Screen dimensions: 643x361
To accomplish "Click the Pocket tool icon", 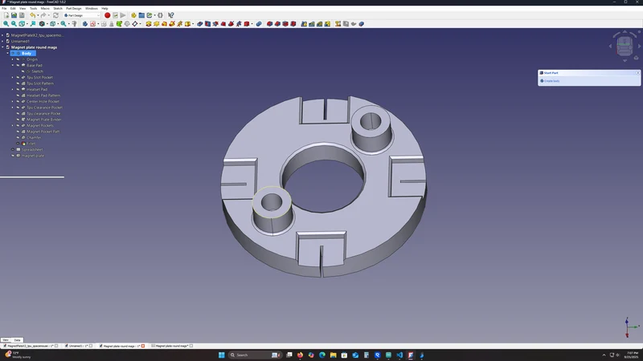I will click(x=199, y=24).
